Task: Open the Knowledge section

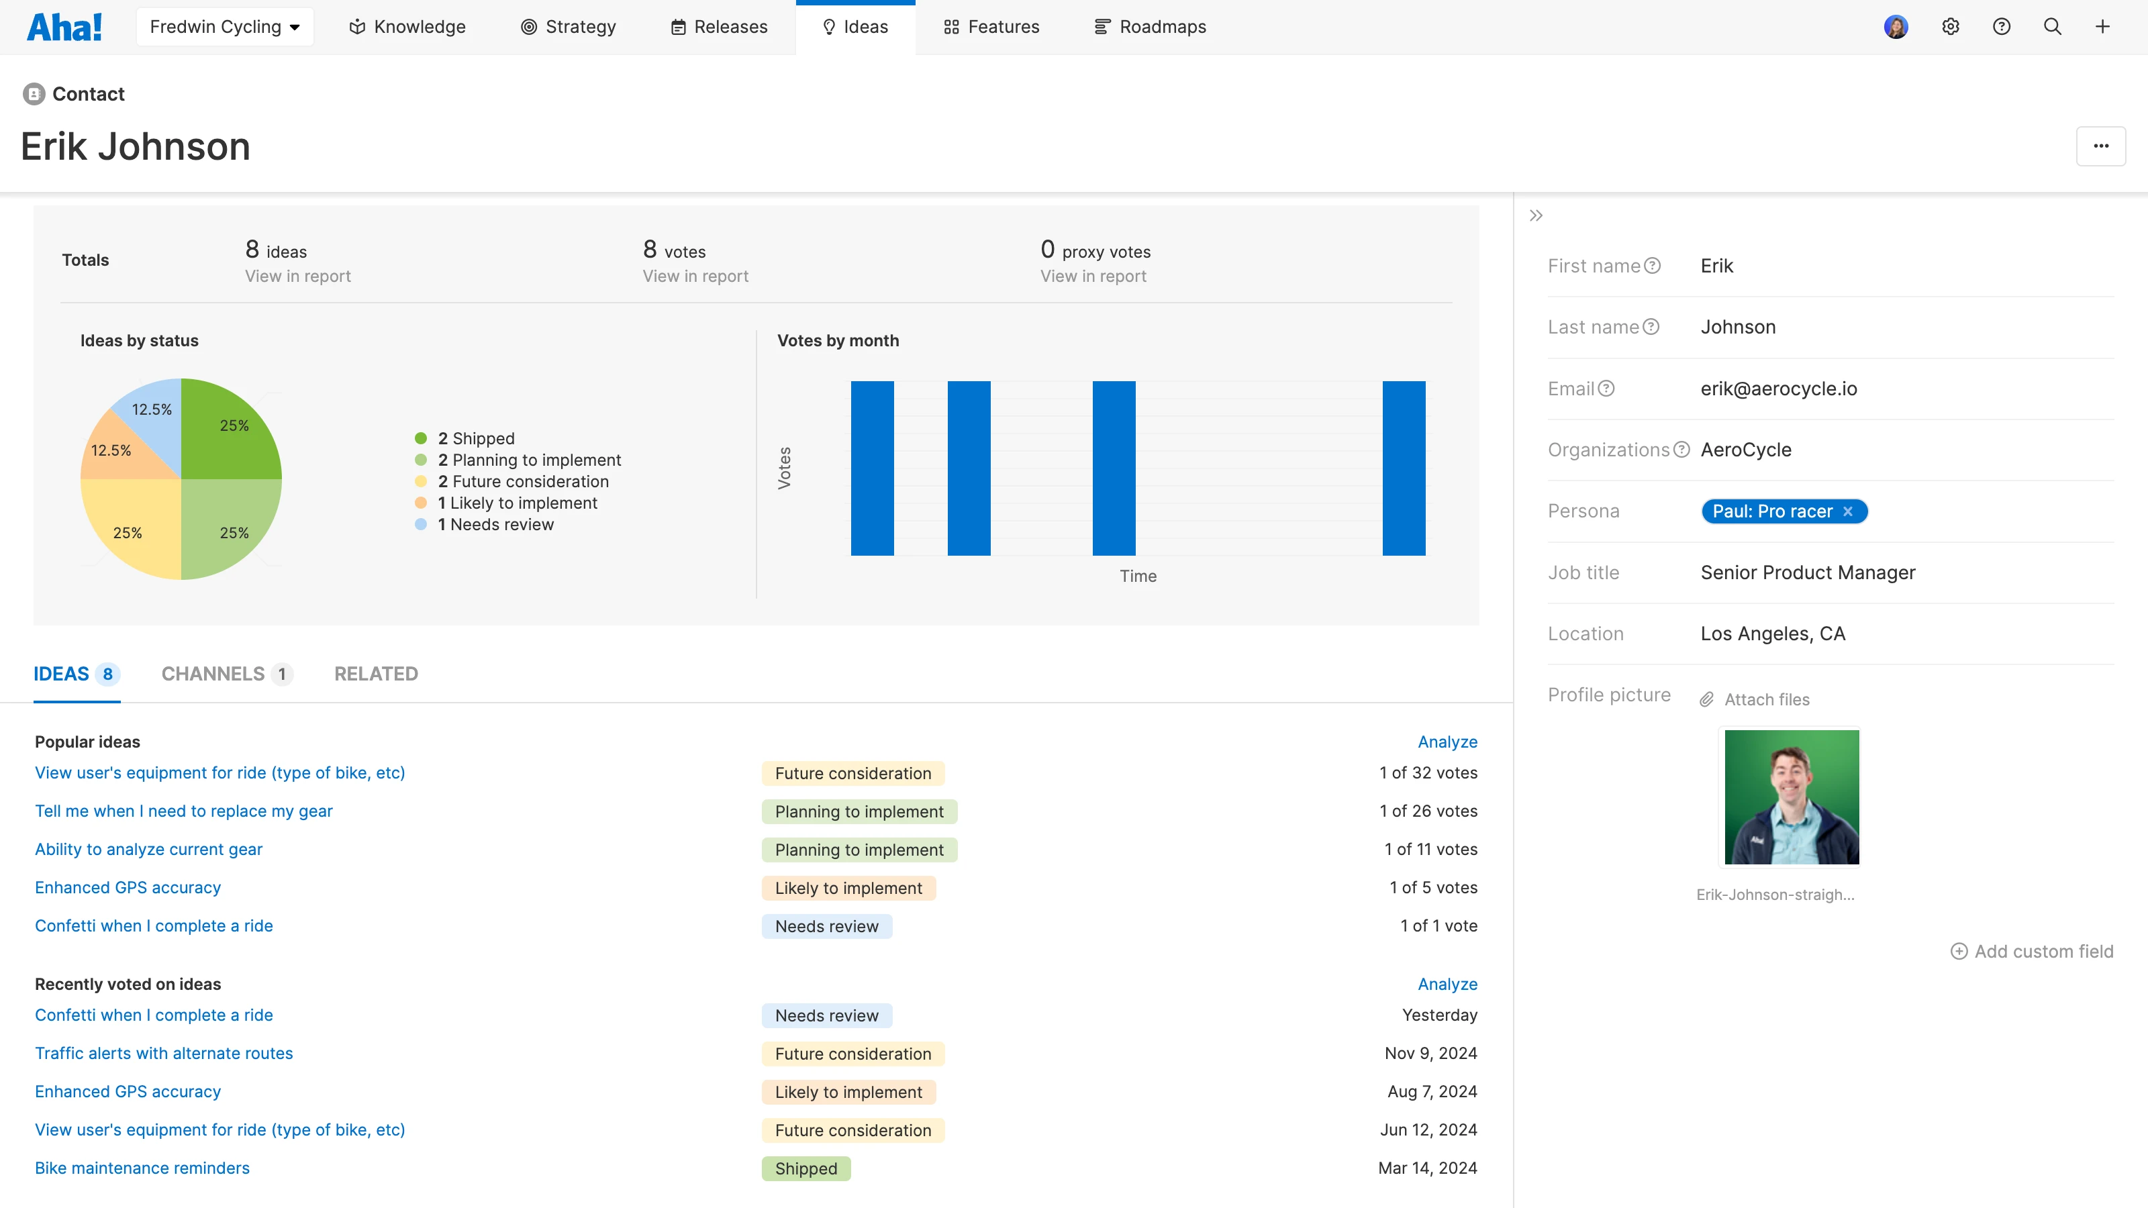Action: (x=406, y=26)
